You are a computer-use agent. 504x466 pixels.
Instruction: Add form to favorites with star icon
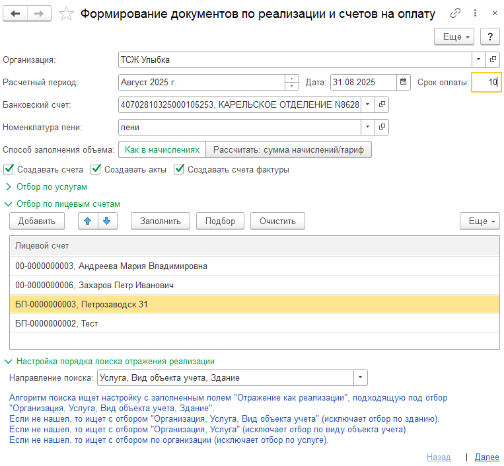66,14
